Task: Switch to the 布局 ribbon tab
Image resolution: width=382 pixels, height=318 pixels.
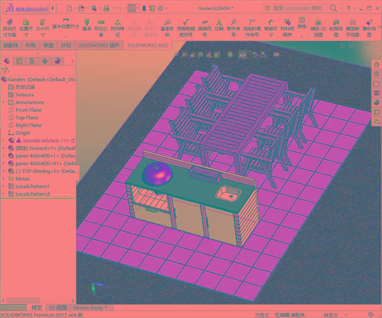Action: tap(31, 45)
